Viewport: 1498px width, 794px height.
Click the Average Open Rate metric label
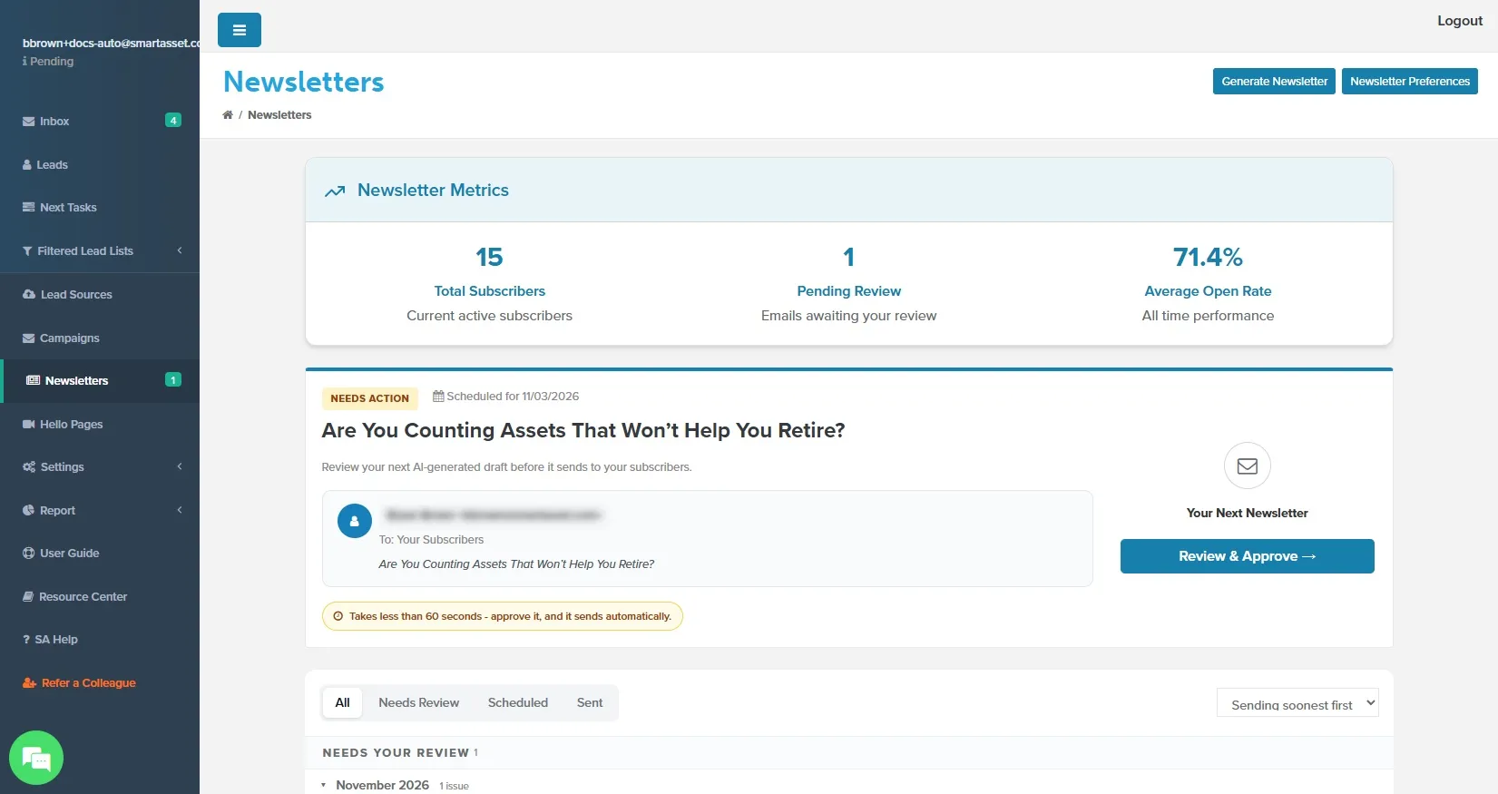tap(1208, 291)
